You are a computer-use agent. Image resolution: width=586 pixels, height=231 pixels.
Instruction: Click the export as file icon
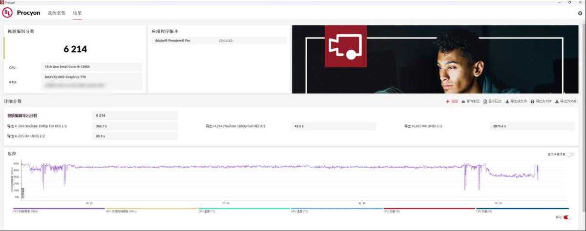click(507, 101)
